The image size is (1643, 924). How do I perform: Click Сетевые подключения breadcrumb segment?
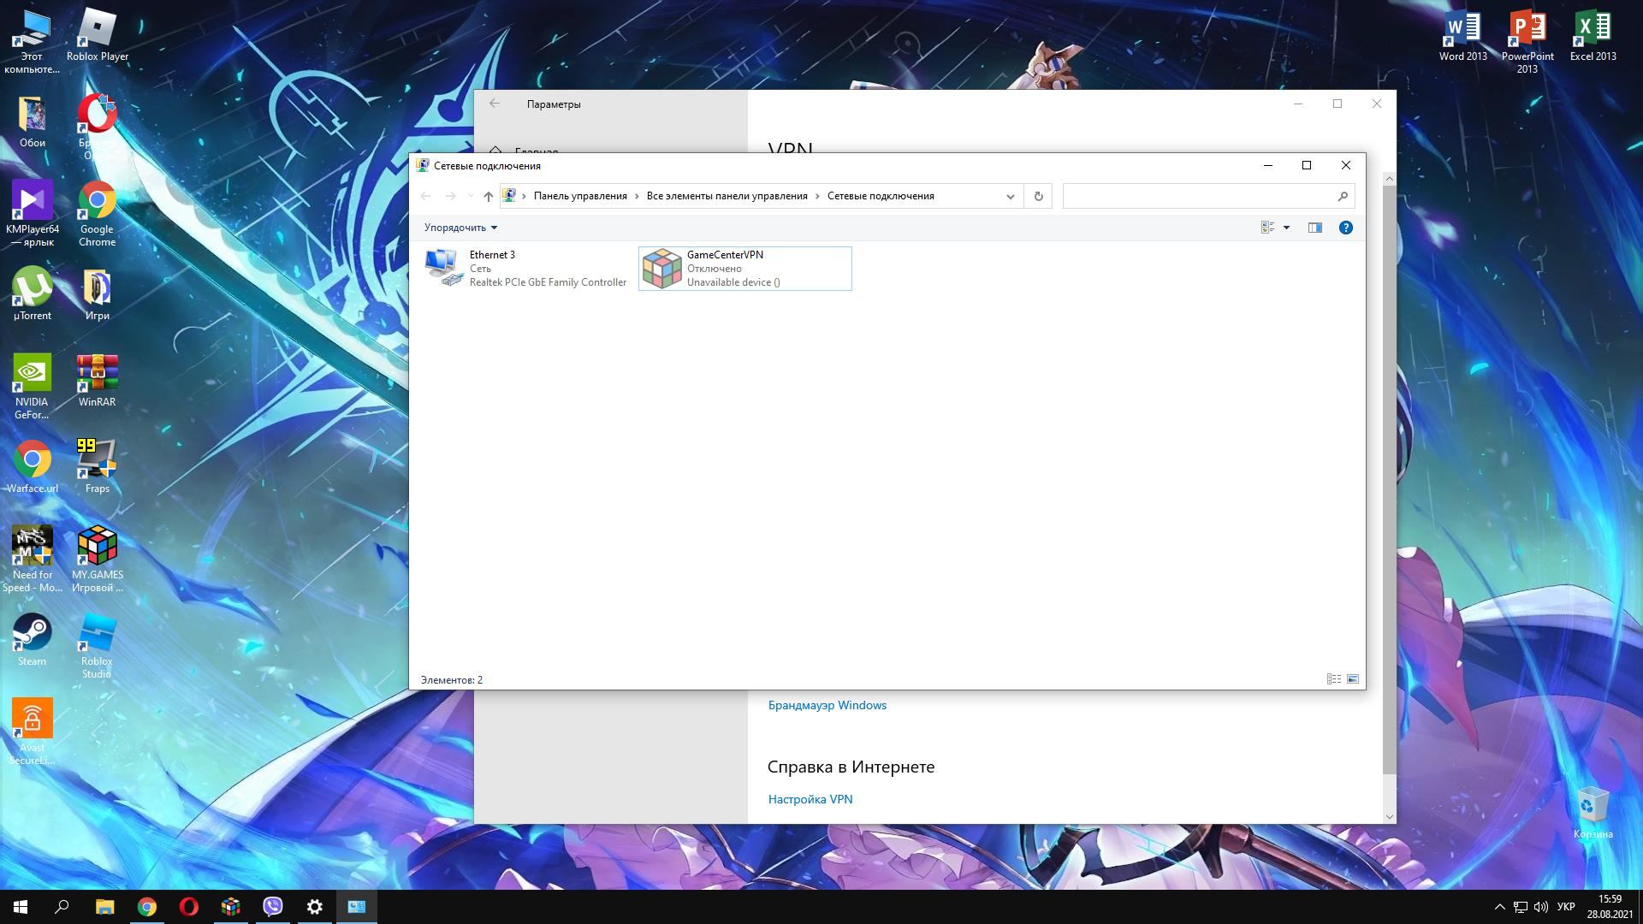click(x=881, y=197)
